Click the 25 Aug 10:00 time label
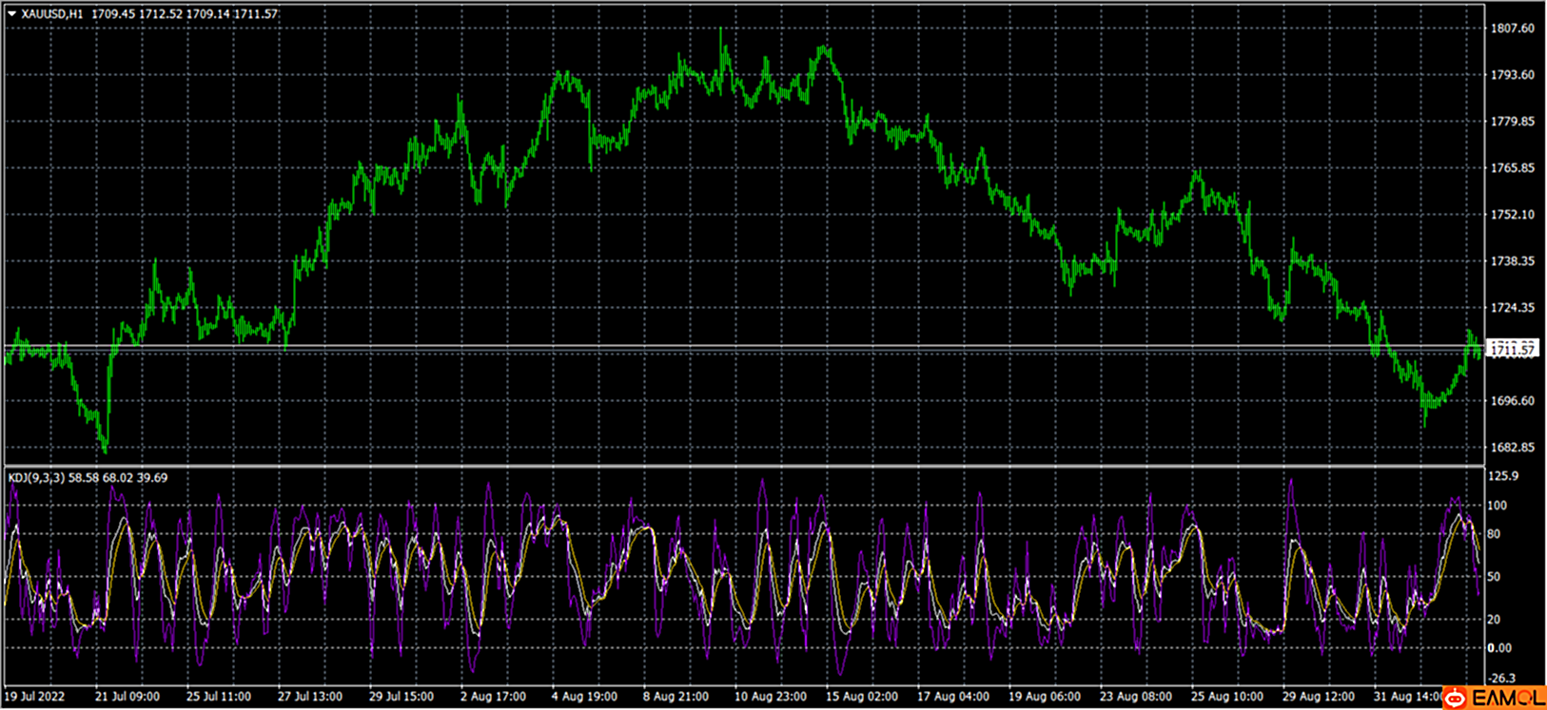Viewport: 1547px width, 710px height. [1226, 697]
